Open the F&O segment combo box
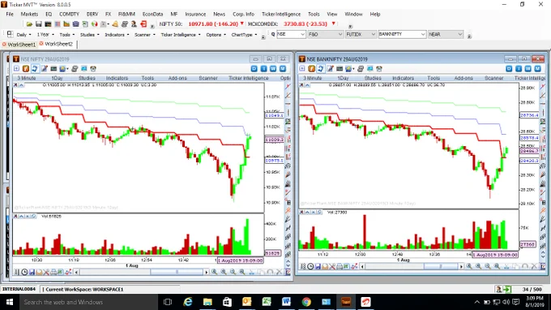 click(x=326, y=34)
